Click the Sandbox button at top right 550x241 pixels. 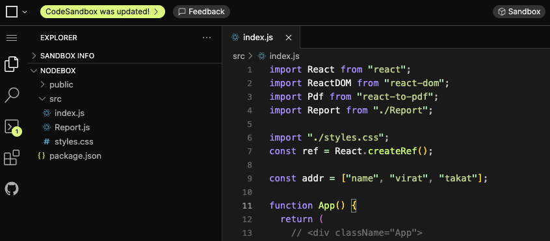click(x=519, y=12)
